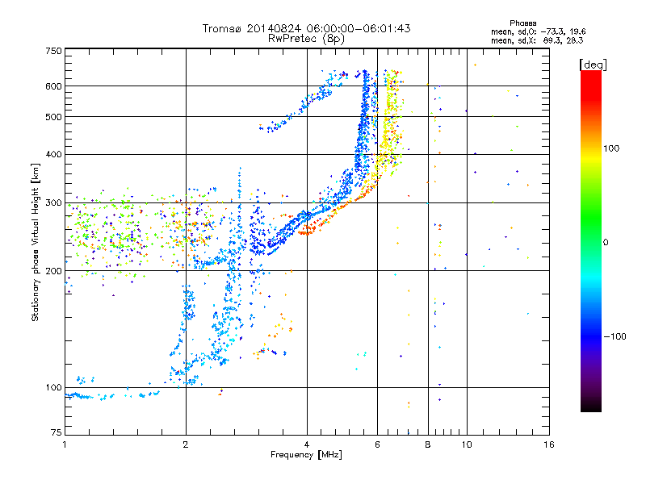Click the '200' y-axis tick label
The height and width of the screenshot is (484, 646).
(53, 271)
